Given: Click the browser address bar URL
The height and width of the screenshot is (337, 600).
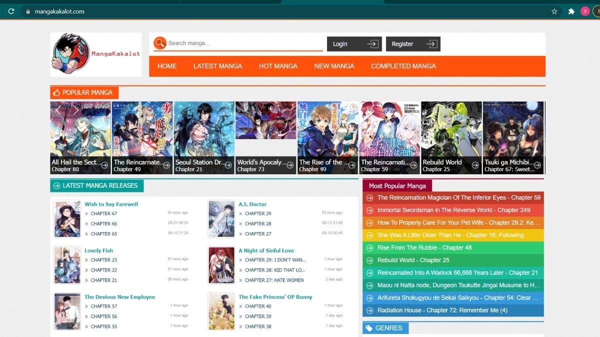Looking at the screenshot, I should pos(59,11).
